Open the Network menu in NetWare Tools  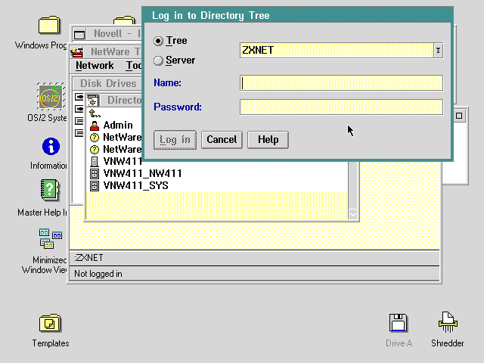pyautogui.click(x=95, y=66)
